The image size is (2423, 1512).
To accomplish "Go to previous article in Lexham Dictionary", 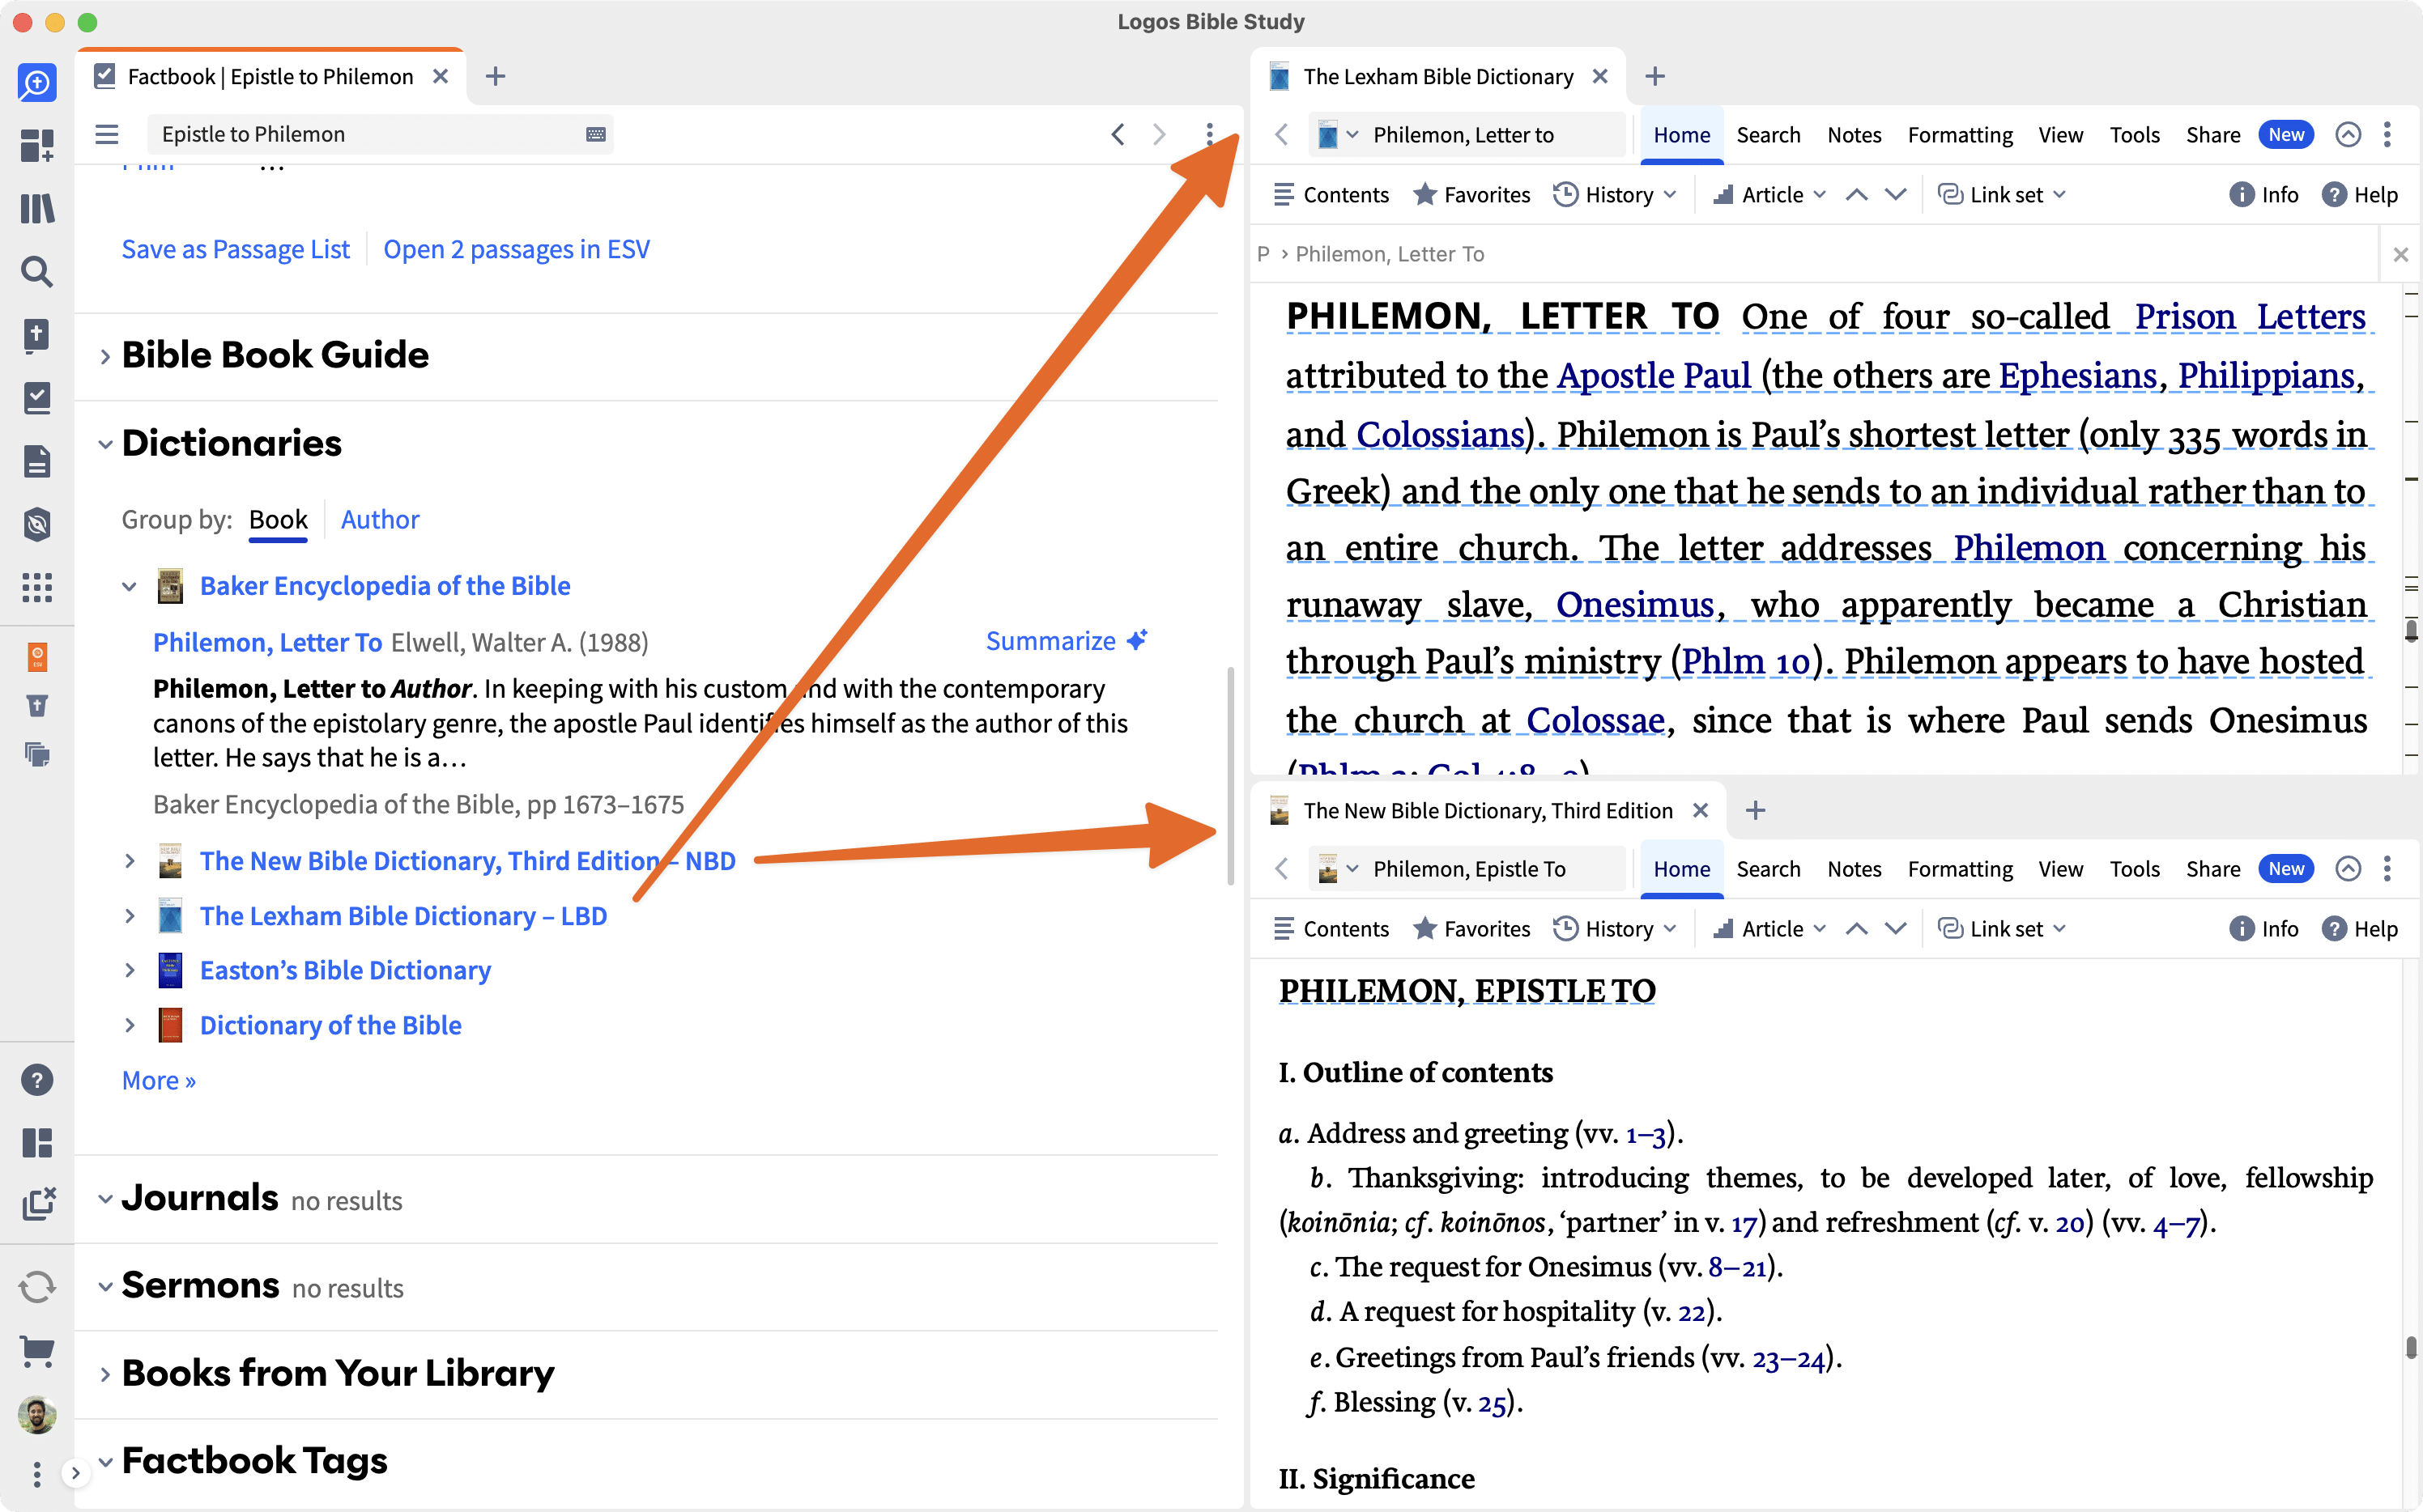I will pos(1856,195).
